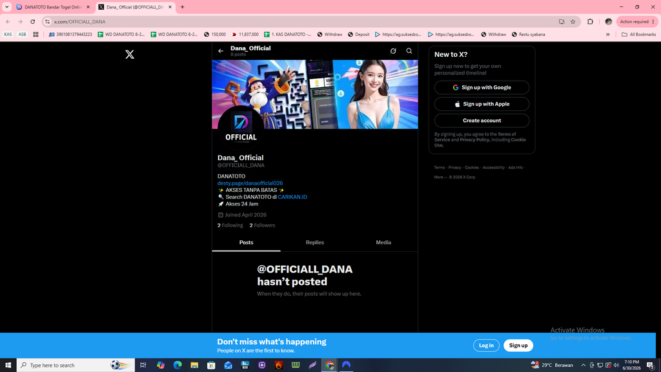Launch Microsoft Edge from the taskbar
The image size is (661, 372).
pyautogui.click(x=178, y=366)
